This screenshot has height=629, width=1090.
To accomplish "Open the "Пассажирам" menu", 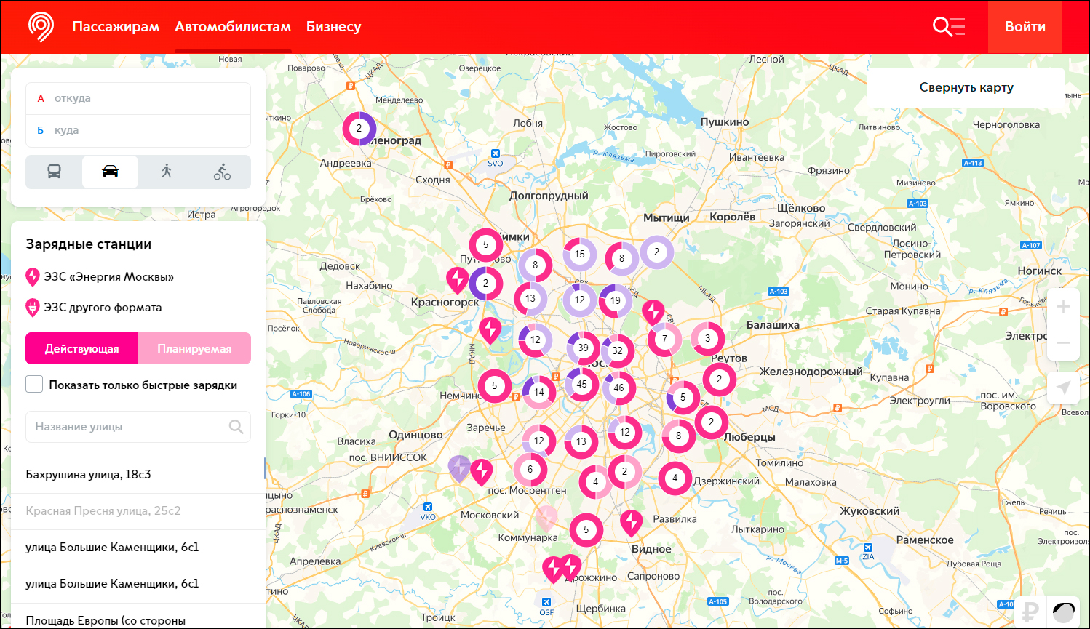I will [115, 26].
